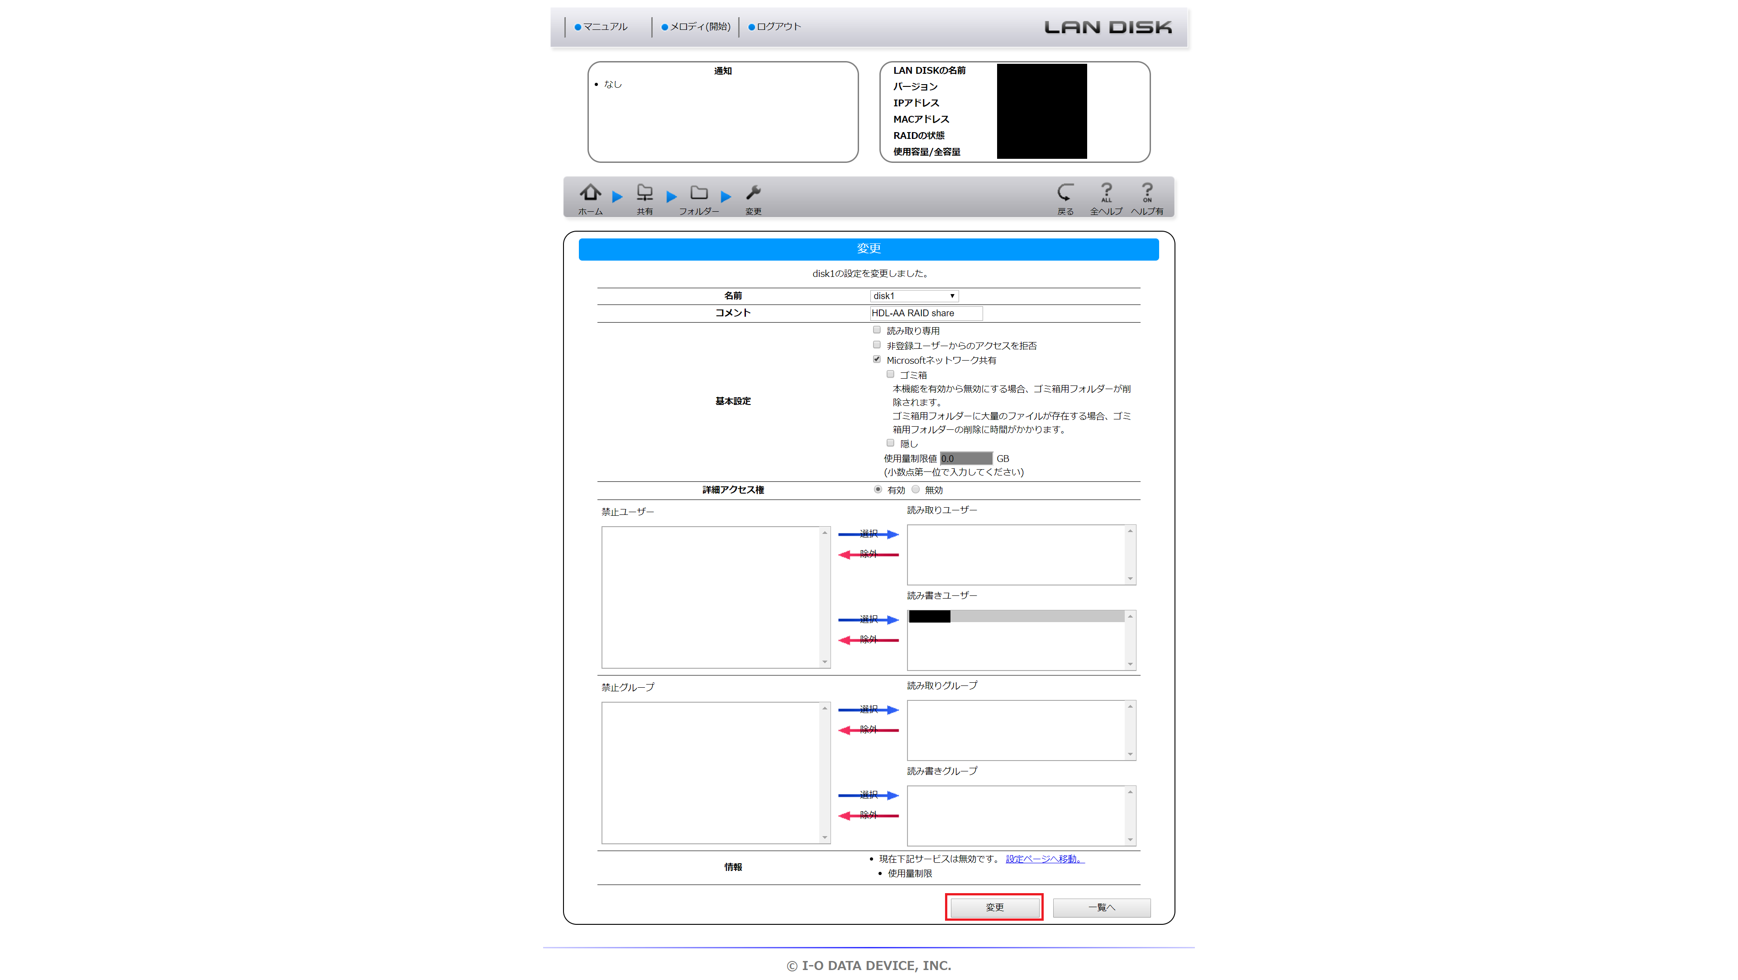Click the 戻る back arrow icon

tap(1065, 198)
